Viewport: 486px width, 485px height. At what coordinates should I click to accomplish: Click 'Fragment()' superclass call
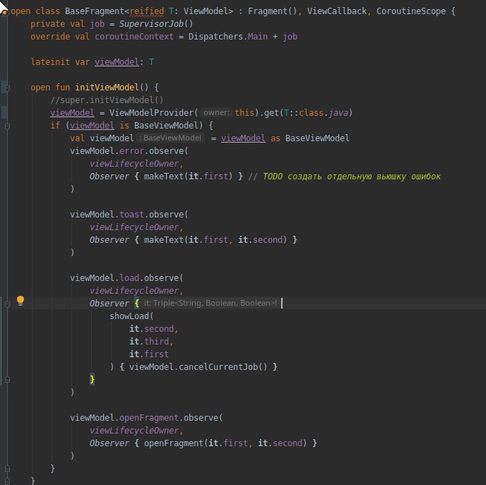(273, 11)
